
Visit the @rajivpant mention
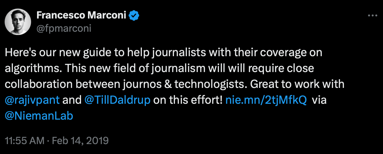(33, 100)
